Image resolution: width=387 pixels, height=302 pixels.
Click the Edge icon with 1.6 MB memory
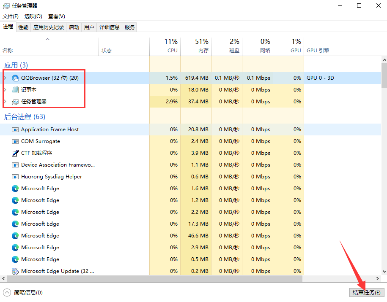click(15, 189)
